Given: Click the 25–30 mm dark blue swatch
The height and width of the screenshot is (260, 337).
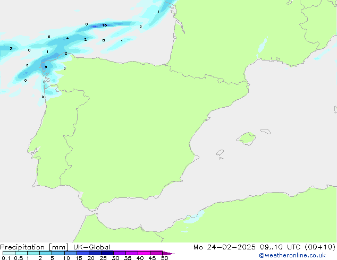Looking at the screenshot, I should [107, 253].
